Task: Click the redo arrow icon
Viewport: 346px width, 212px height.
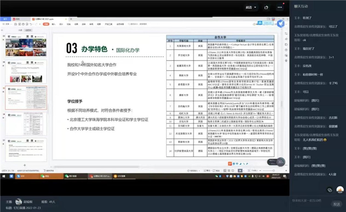Action: point(36,24)
